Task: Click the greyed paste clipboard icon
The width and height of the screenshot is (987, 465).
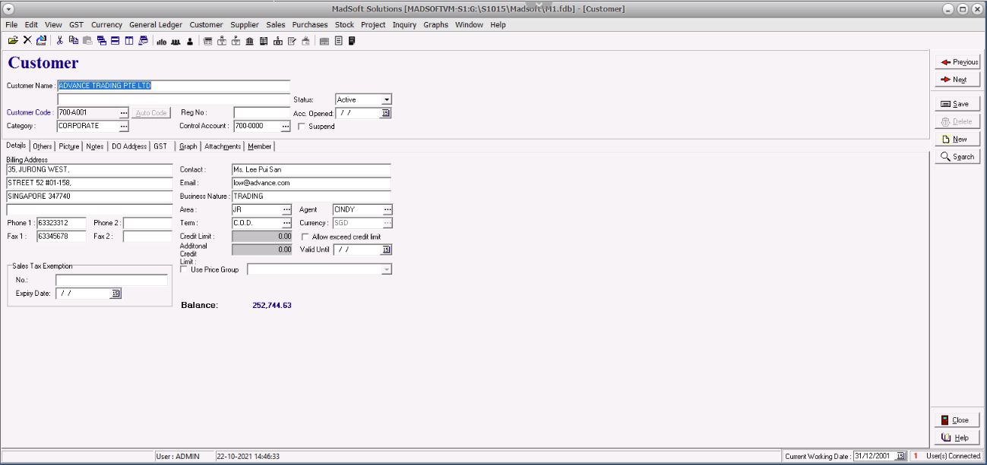Action: [87, 40]
